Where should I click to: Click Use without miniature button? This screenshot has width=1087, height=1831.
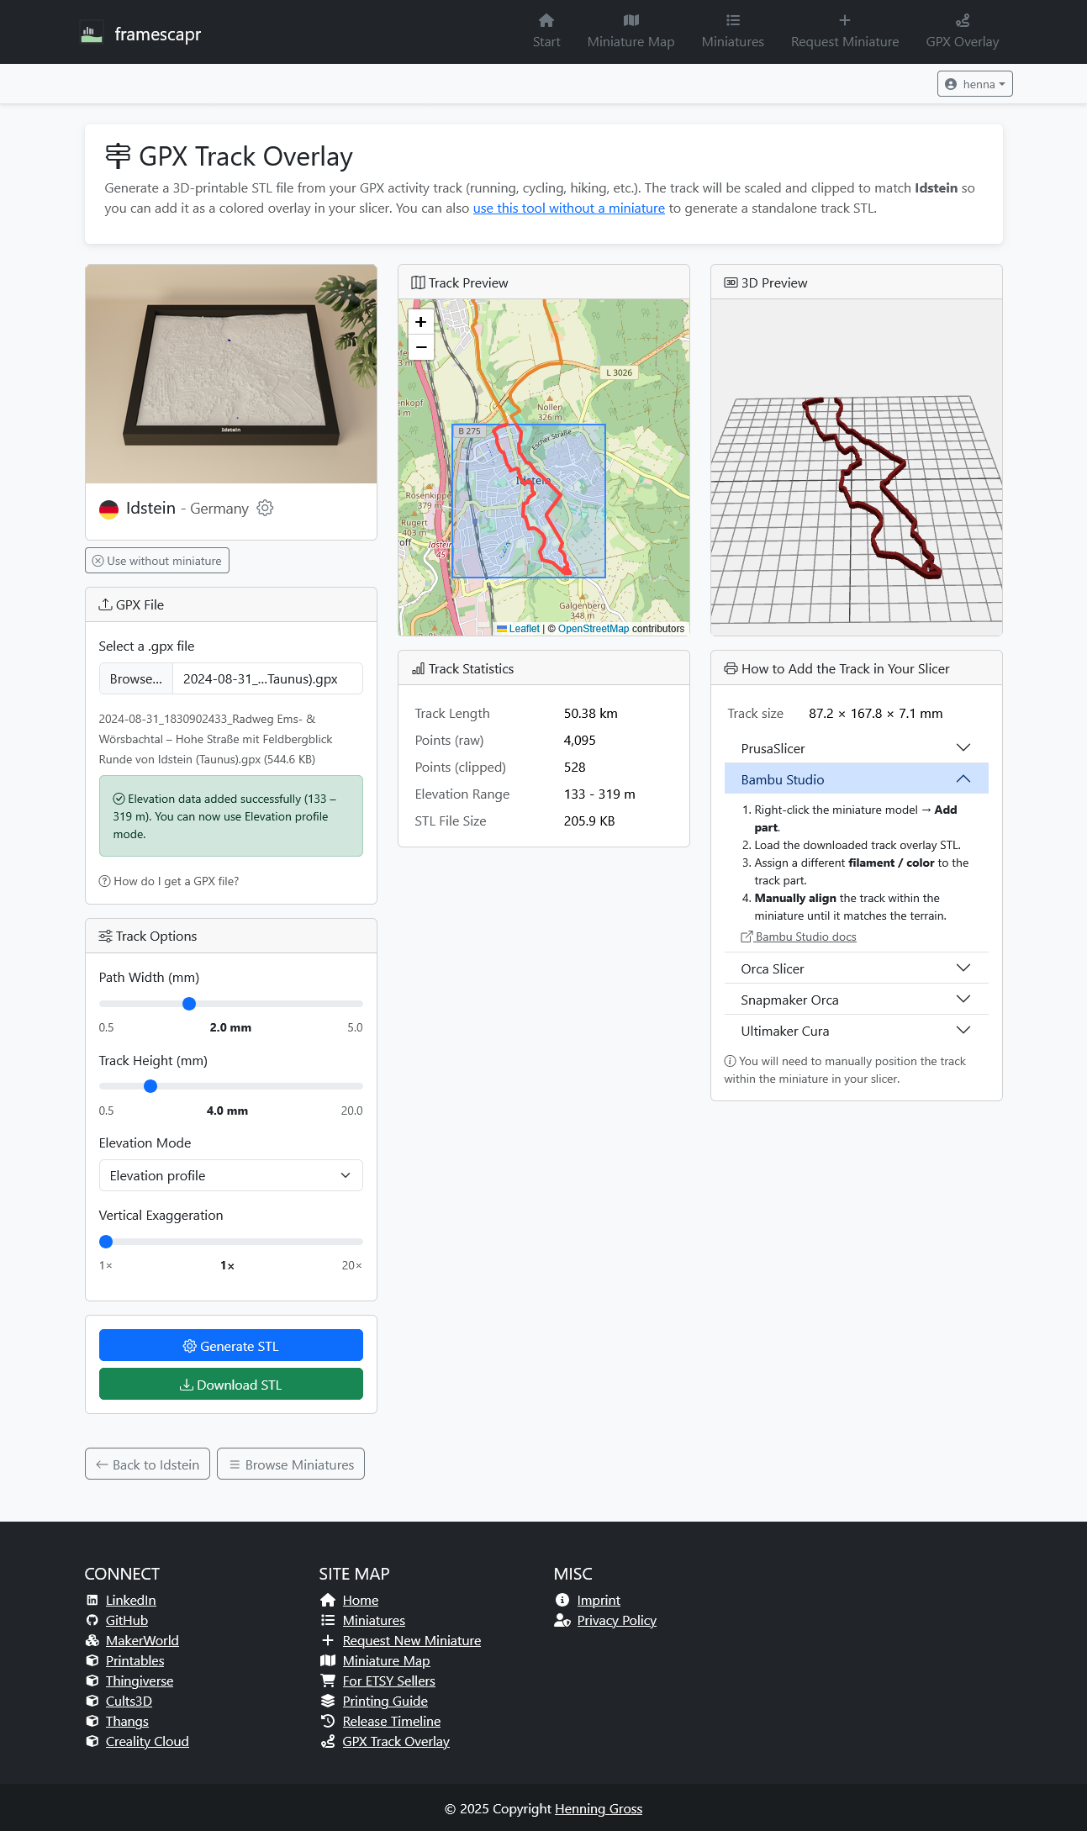(157, 561)
